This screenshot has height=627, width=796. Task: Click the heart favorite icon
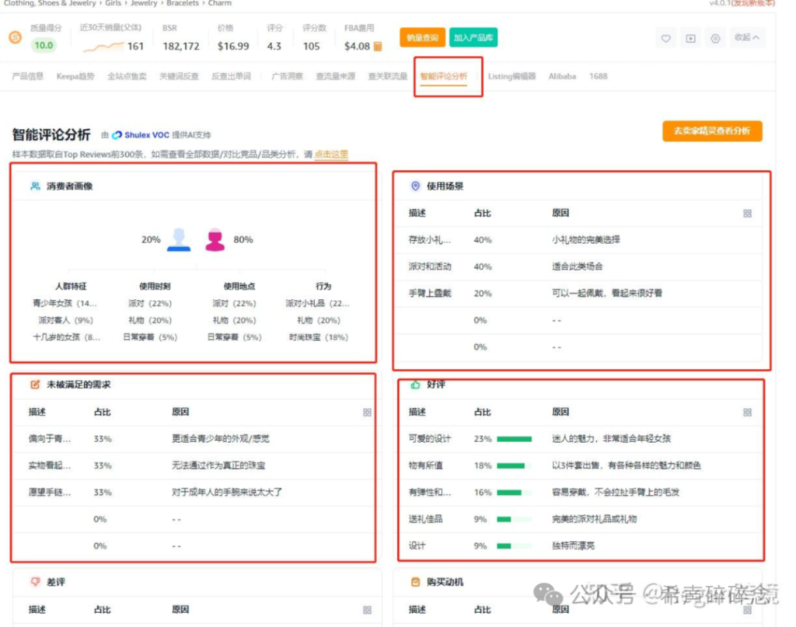(x=665, y=38)
